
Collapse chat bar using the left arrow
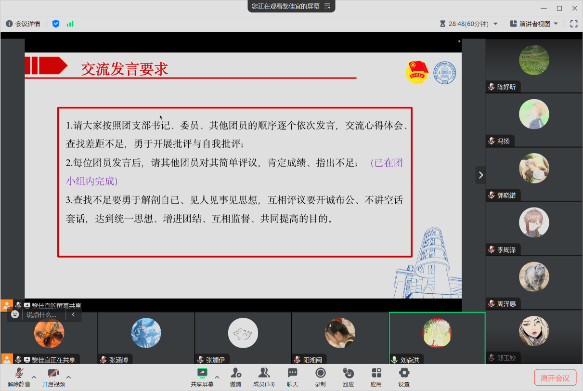(x=73, y=314)
